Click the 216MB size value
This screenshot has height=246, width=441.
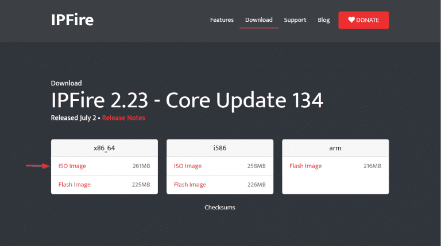(x=372, y=166)
